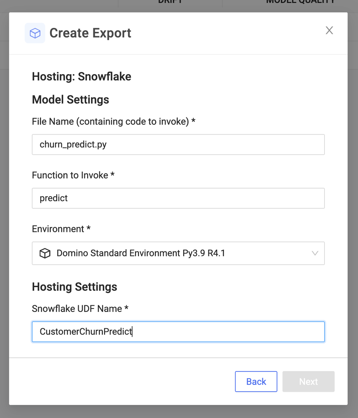Click the Model Settings section title

tap(70, 99)
